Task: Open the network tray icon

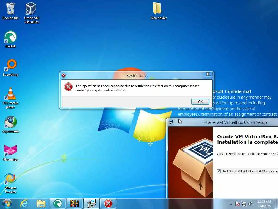Action: click(244, 204)
